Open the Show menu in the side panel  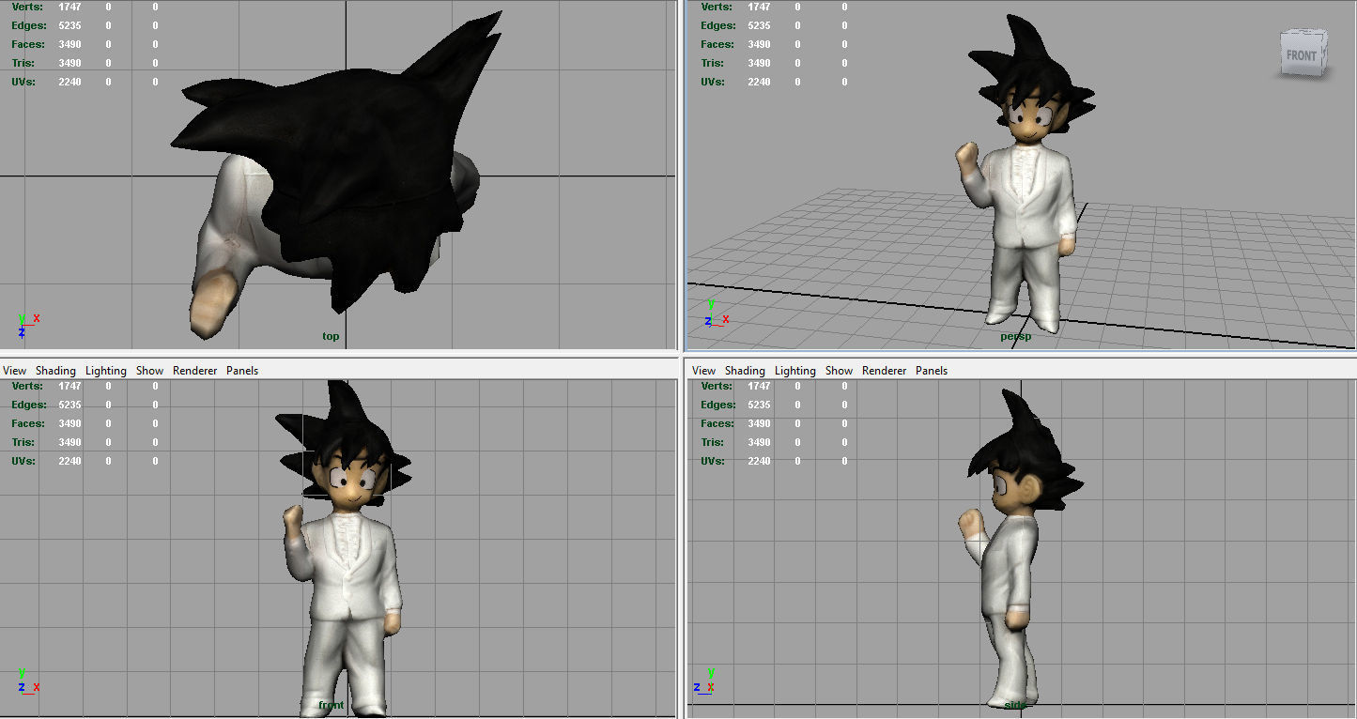tap(839, 371)
